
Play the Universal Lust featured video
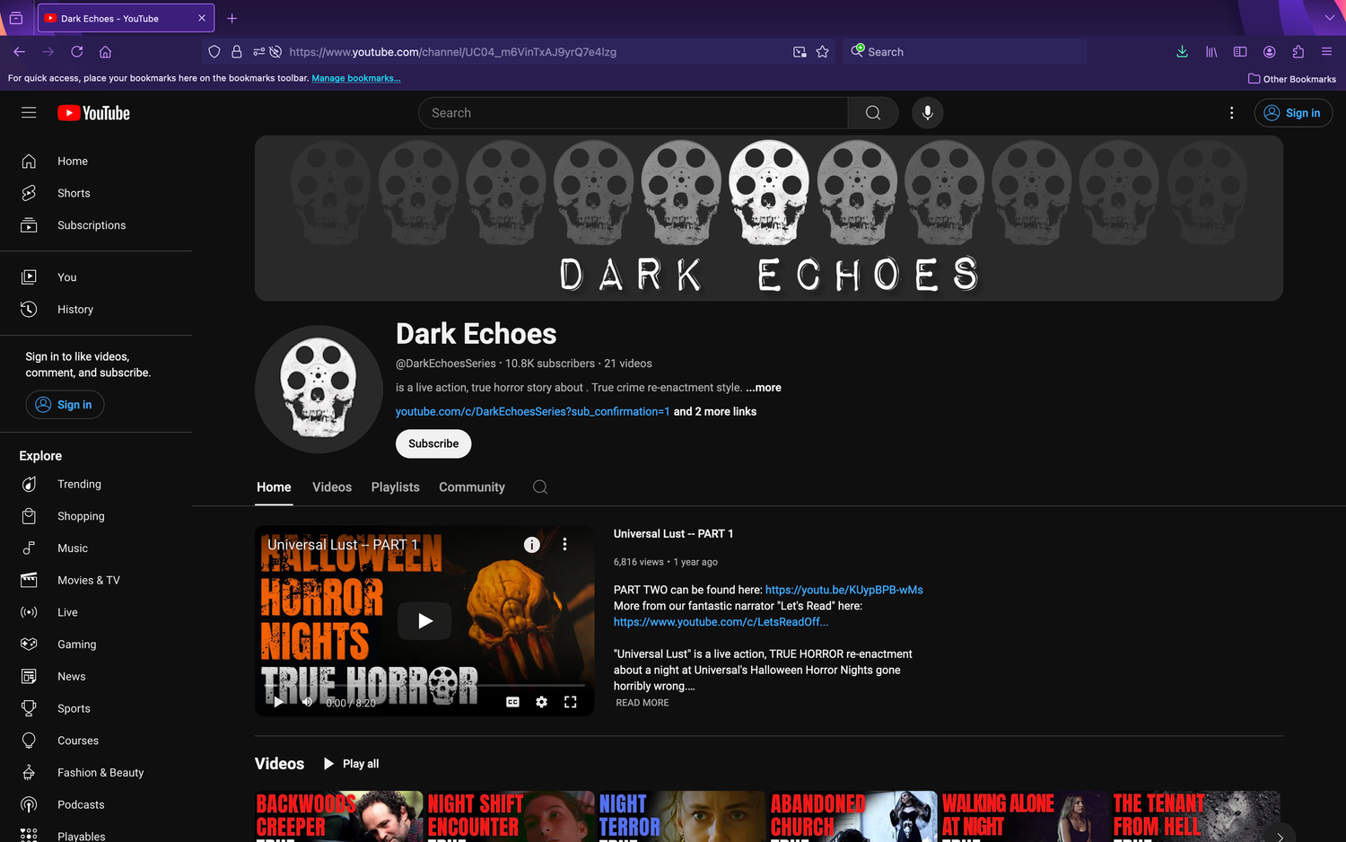click(425, 620)
